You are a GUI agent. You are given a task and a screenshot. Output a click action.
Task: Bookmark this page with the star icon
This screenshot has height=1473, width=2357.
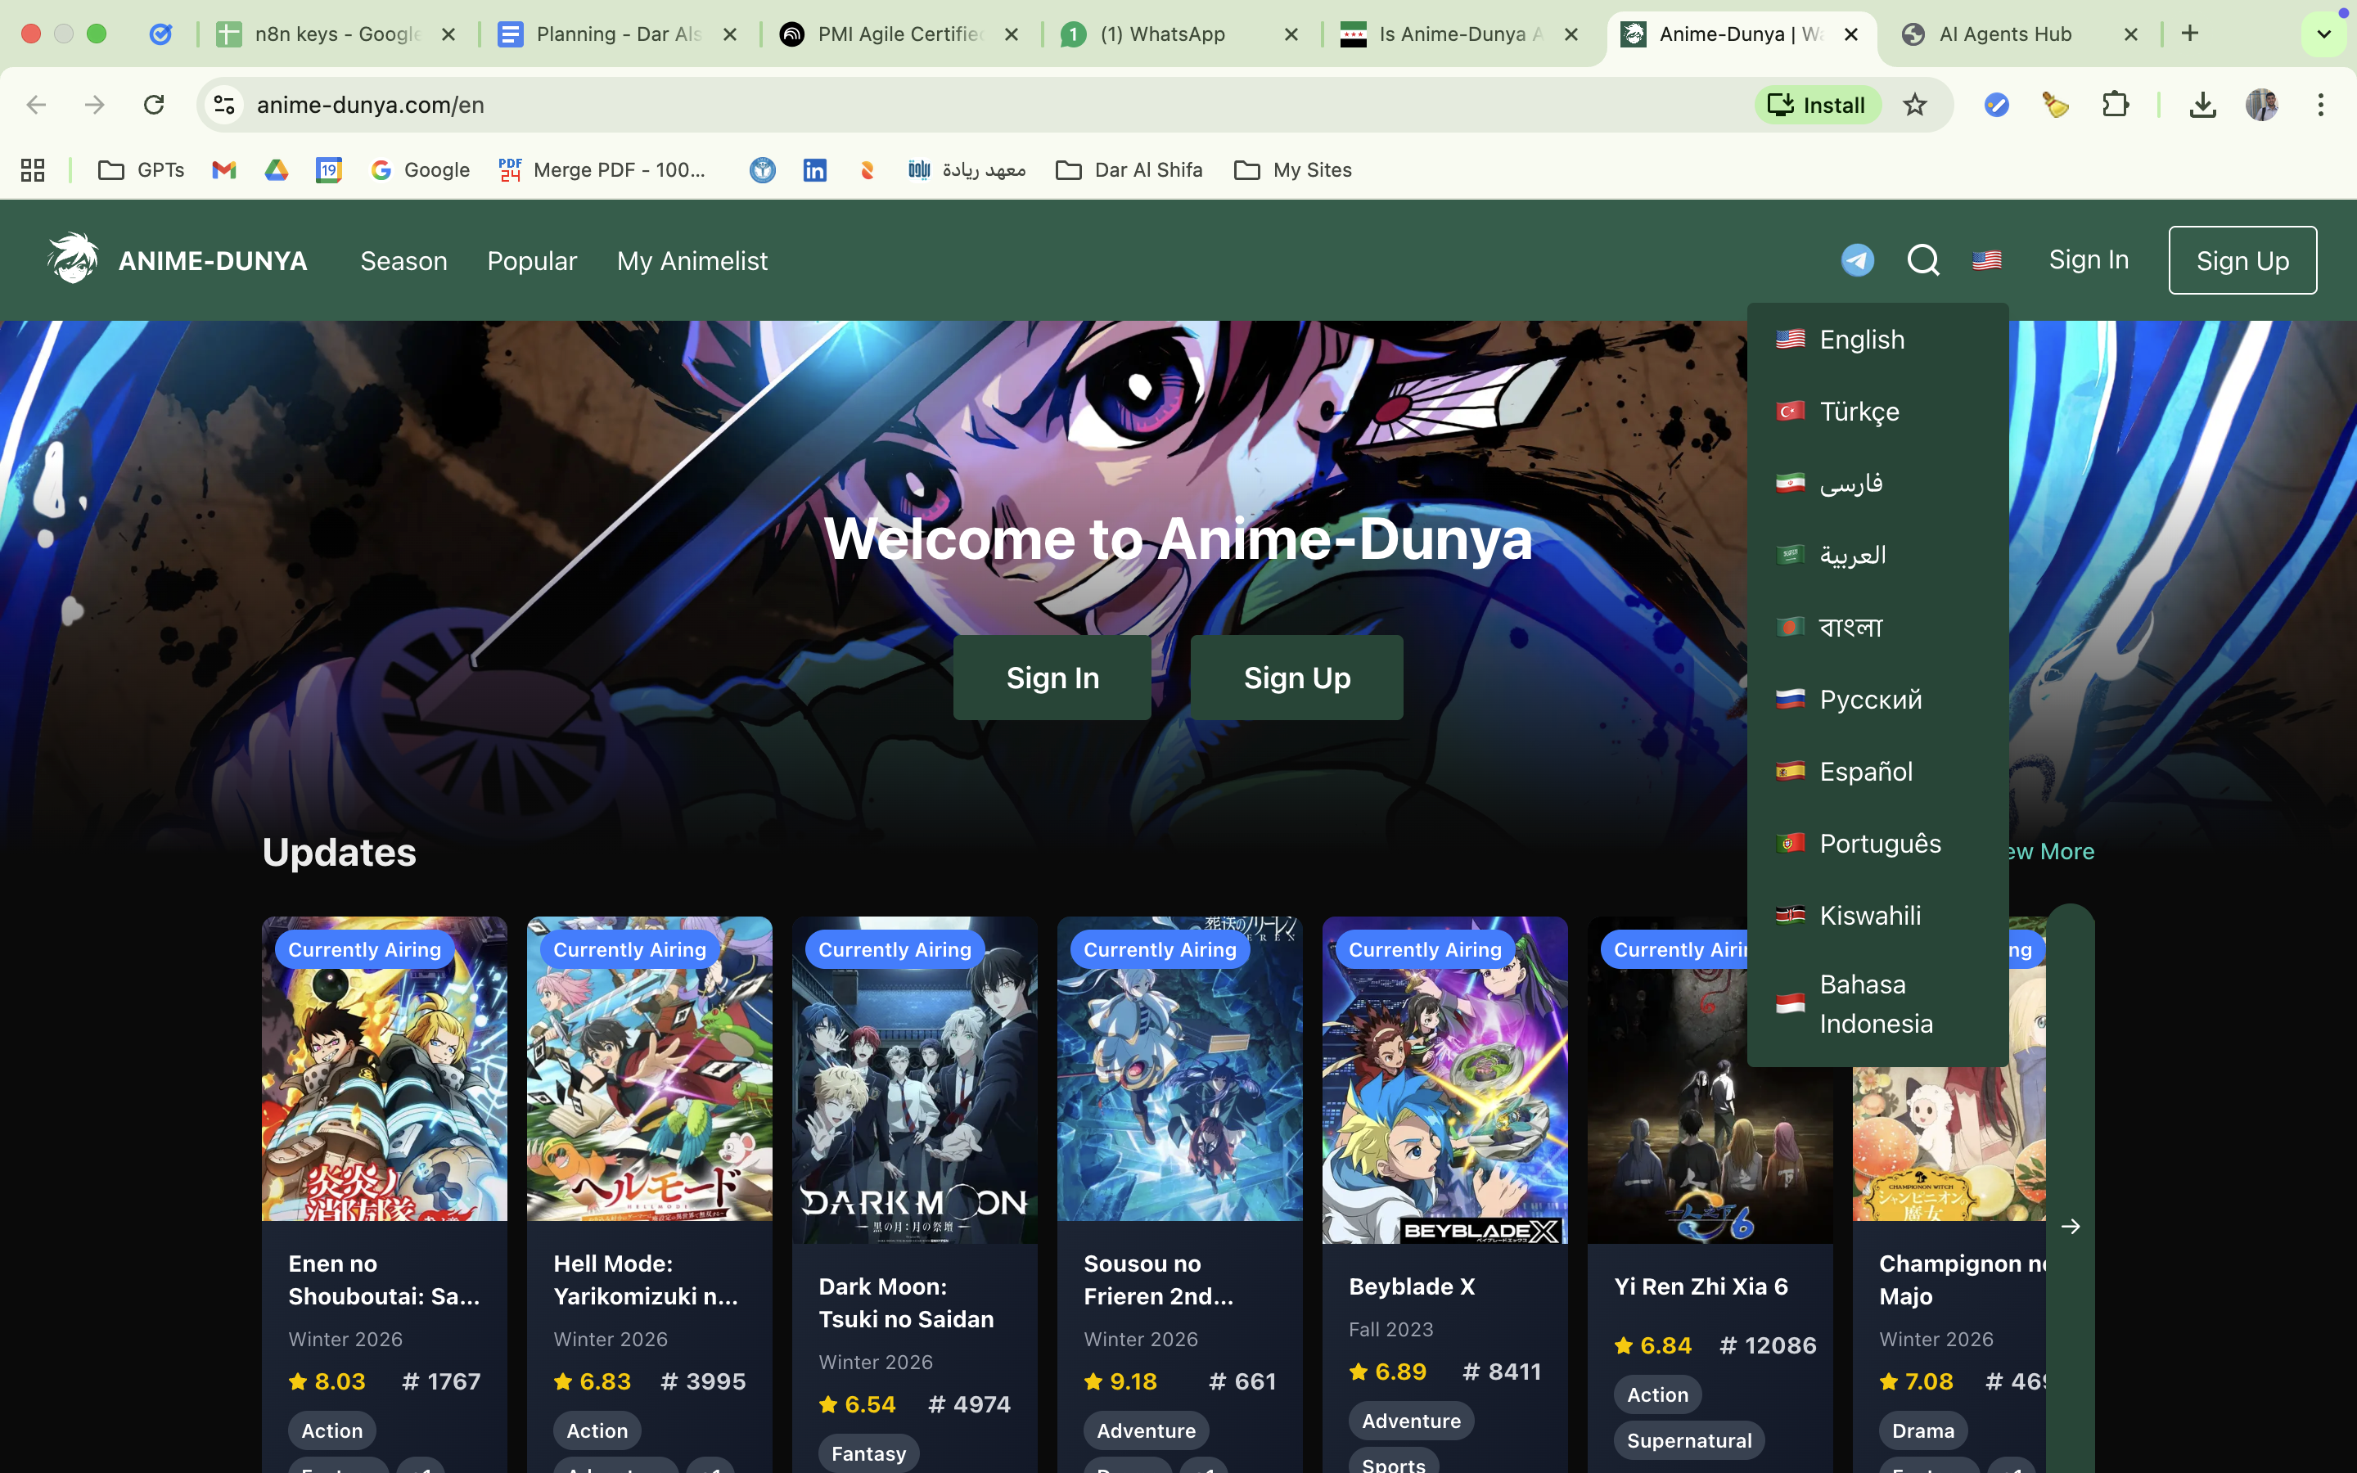[1914, 104]
